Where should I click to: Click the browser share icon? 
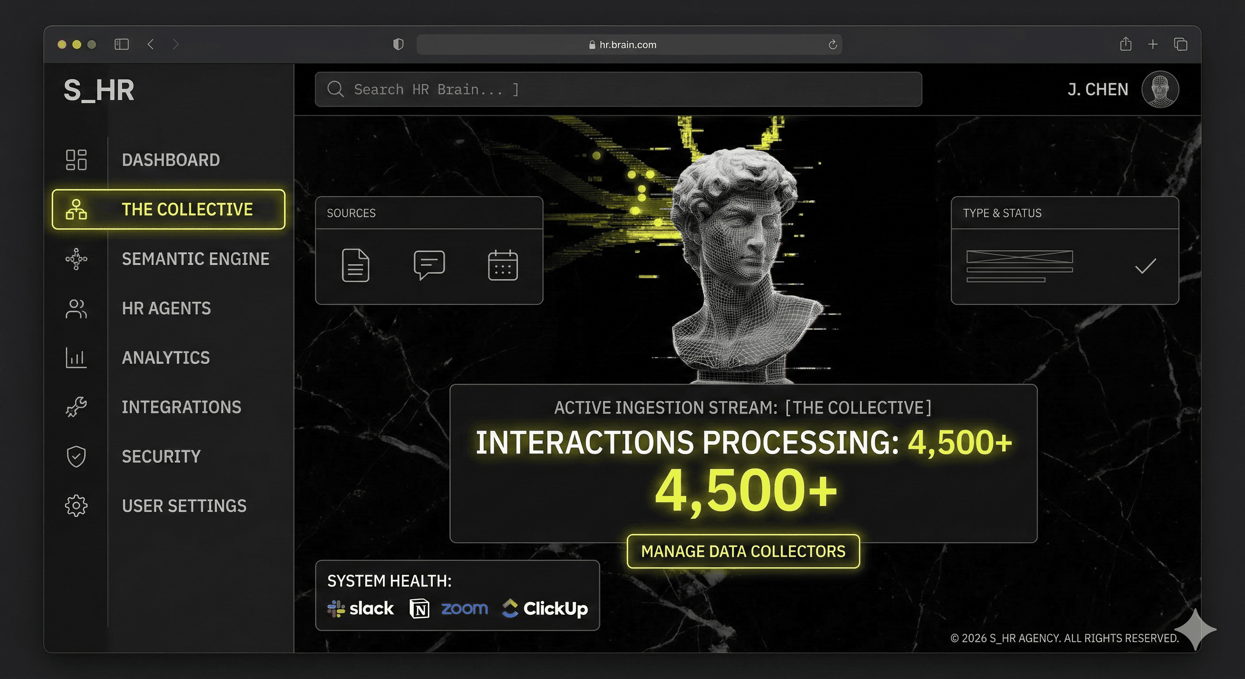pos(1126,44)
